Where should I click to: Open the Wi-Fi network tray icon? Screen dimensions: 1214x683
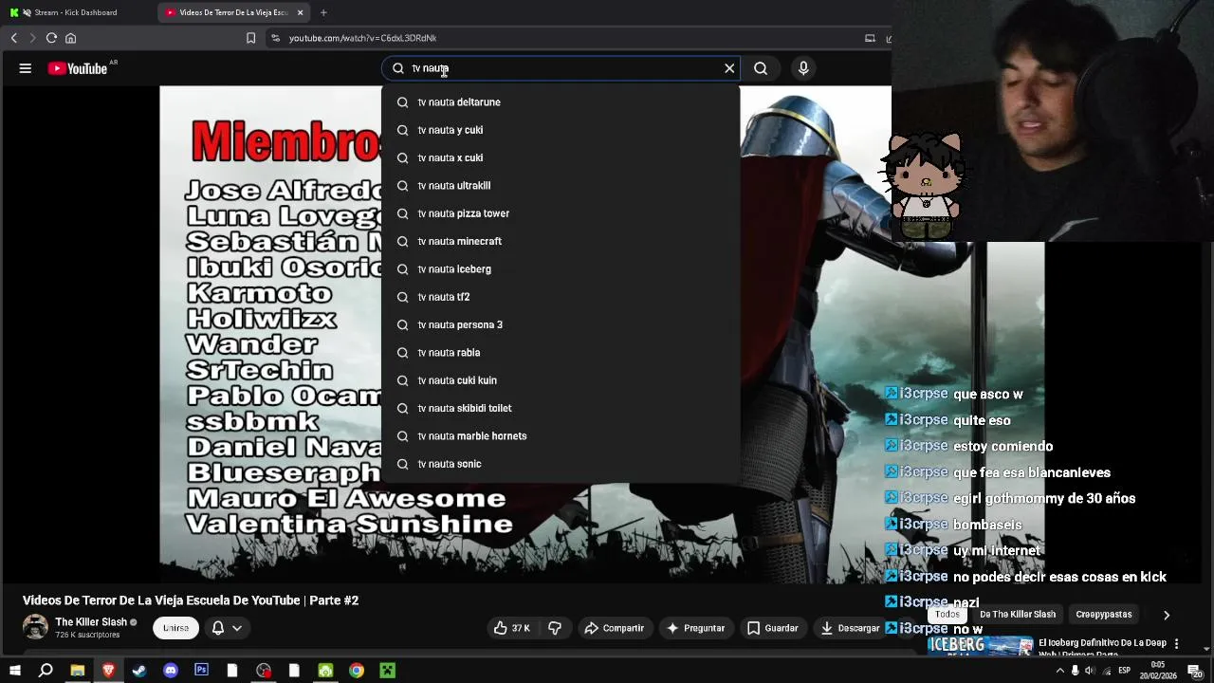coord(1106,671)
